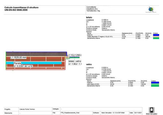Click 'Contorno finale' value under telaio
163x115 pixels.
pos(108,30)
